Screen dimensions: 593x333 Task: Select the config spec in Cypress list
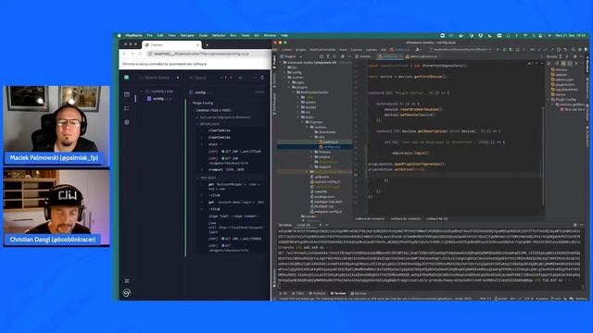(x=158, y=99)
